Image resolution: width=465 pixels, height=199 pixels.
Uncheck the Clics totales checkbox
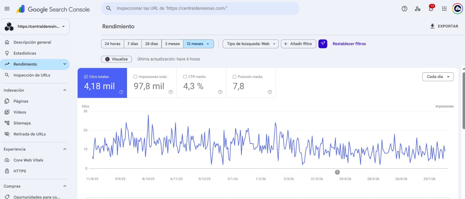(86, 77)
